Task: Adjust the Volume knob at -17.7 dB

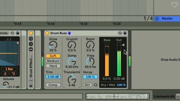Action: pos(6,85)
